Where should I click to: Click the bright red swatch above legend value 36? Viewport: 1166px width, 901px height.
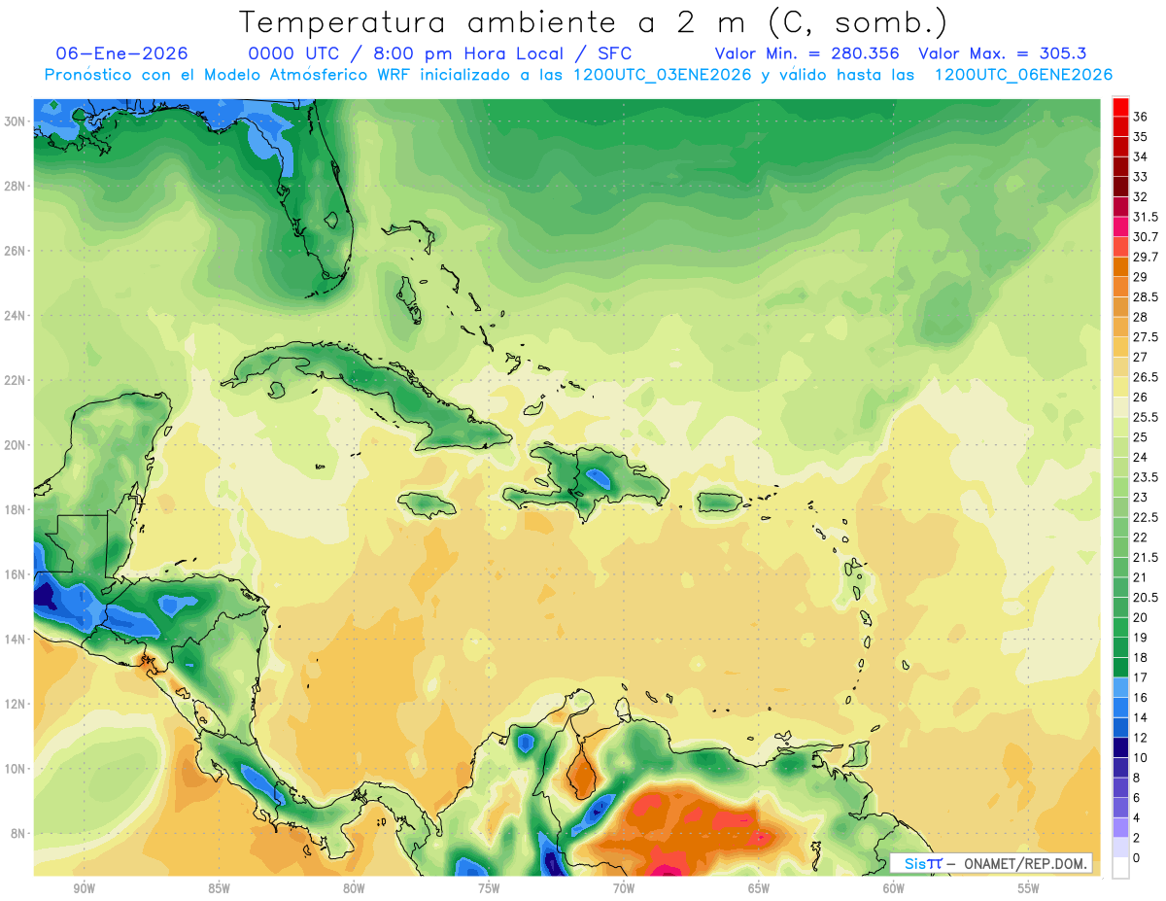1120,107
